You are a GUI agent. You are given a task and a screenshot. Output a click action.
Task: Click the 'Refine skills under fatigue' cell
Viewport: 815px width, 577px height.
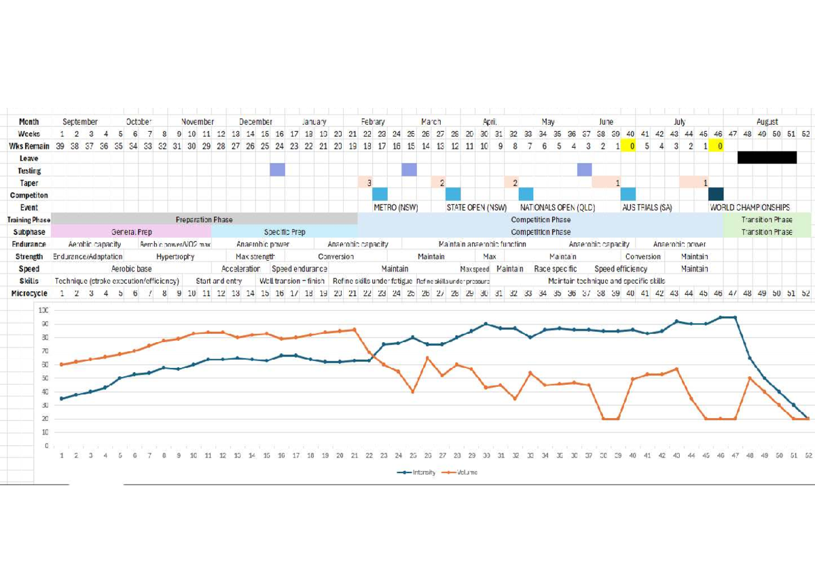[372, 280]
